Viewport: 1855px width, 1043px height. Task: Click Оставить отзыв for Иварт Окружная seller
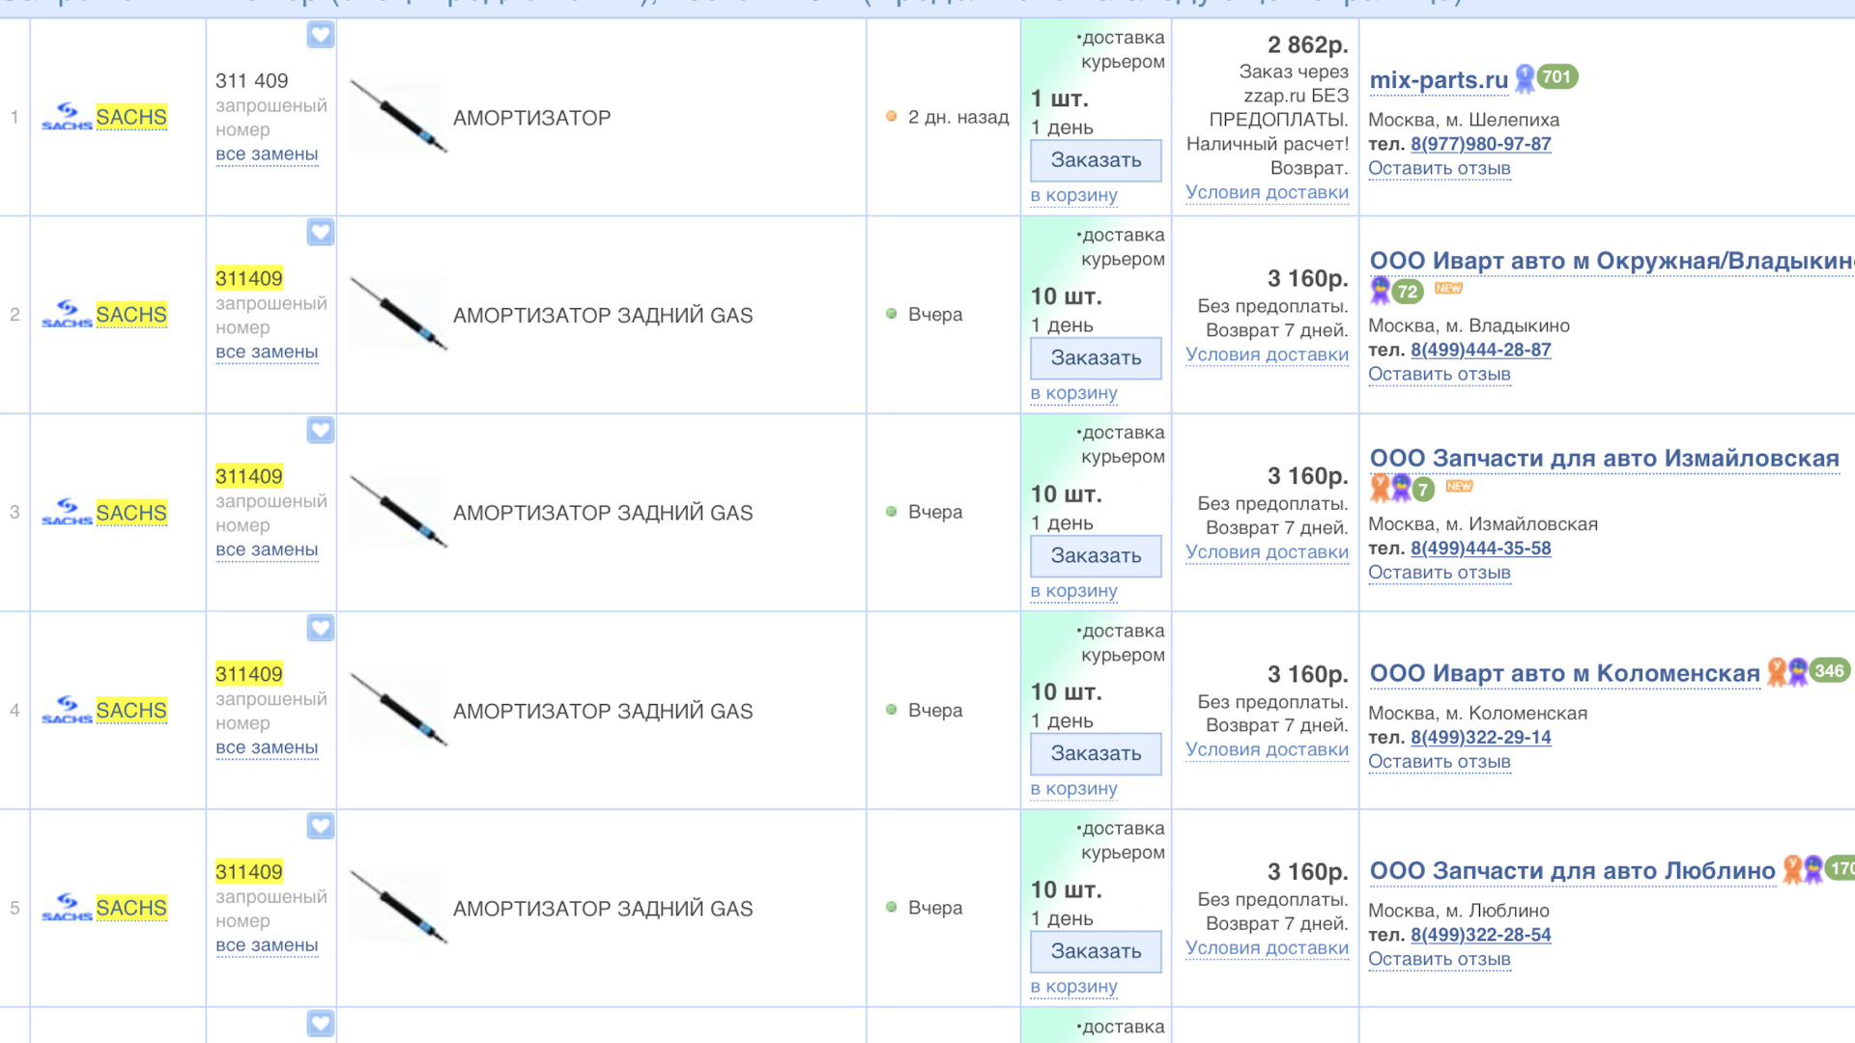click(1439, 374)
